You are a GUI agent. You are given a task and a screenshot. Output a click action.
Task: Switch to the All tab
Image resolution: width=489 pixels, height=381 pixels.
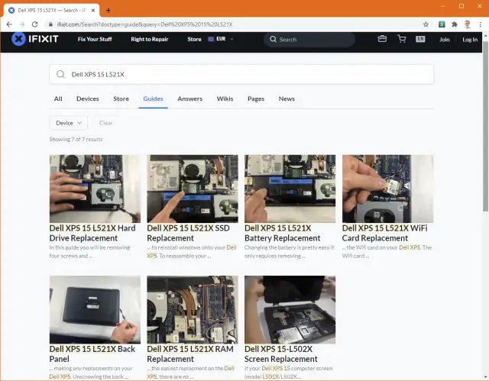[58, 98]
